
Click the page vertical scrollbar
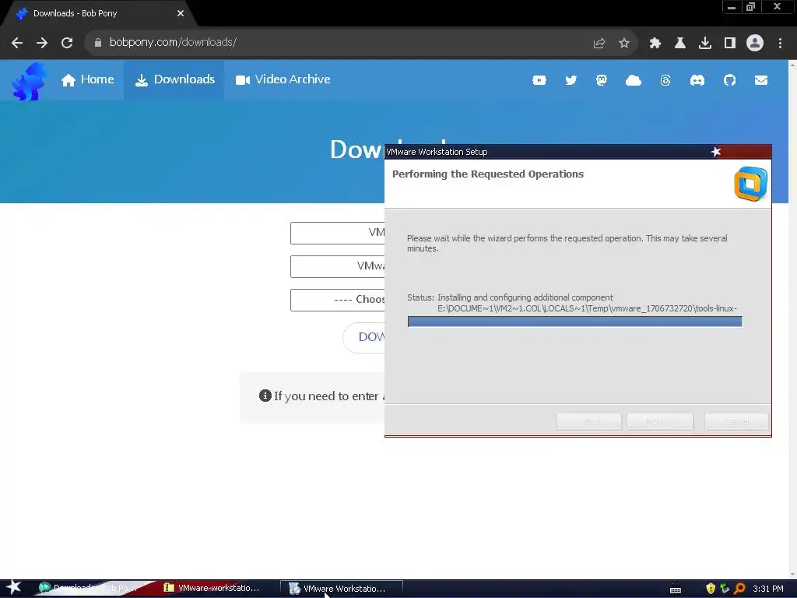792,319
